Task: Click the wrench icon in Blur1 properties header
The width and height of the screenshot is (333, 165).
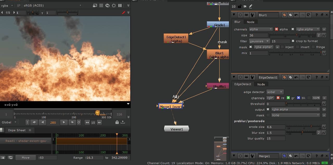Action: pyautogui.click(x=252, y=15)
